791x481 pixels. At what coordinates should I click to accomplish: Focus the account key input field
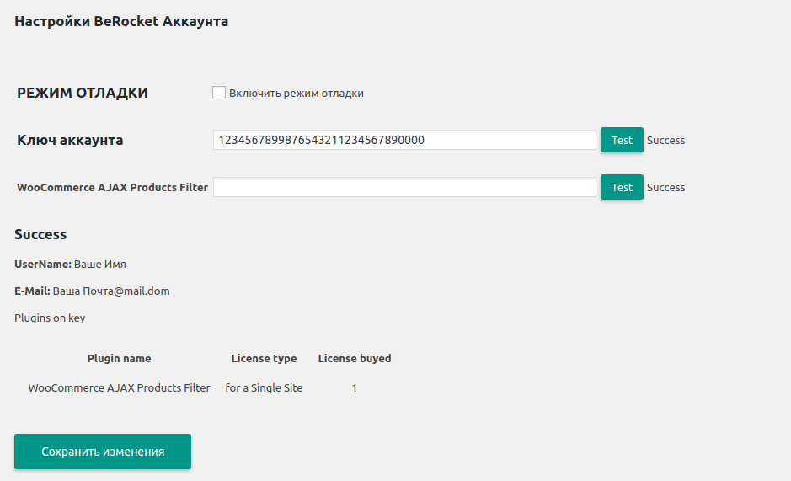(404, 140)
